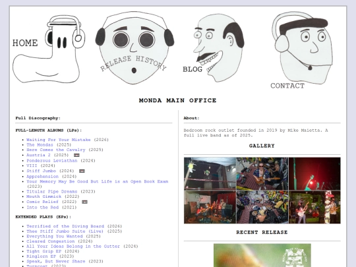Image resolution: width=356 pixels, height=267 pixels.
Task: Click the MONDA MAIN OFFICE heading
Action: coord(178,100)
